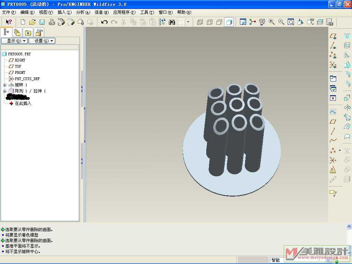This screenshot has height=264, width=352.
Task: Toggle datum points display
Action: pyautogui.click(x=333, y=55)
